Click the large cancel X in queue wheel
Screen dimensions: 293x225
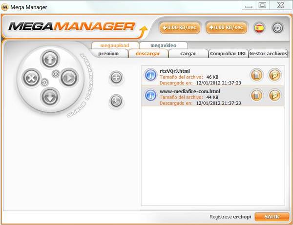coord(31,77)
